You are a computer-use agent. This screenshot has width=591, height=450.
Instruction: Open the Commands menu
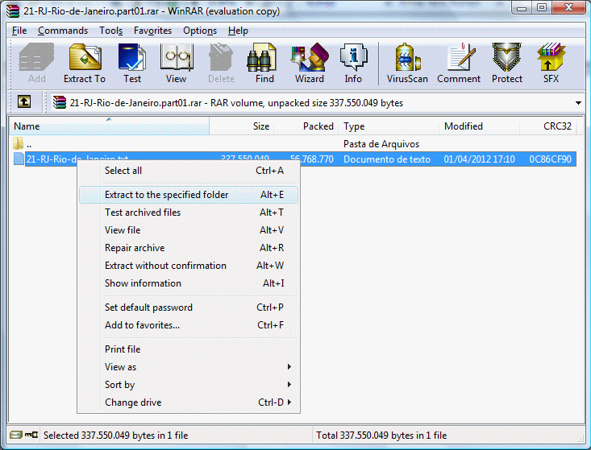(63, 31)
